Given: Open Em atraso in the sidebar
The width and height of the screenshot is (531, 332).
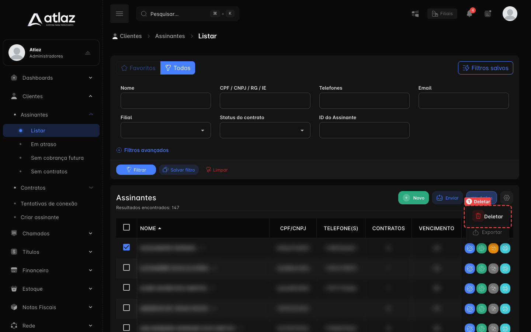Looking at the screenshot, I should pyautogui.click(x=44, y=144).
